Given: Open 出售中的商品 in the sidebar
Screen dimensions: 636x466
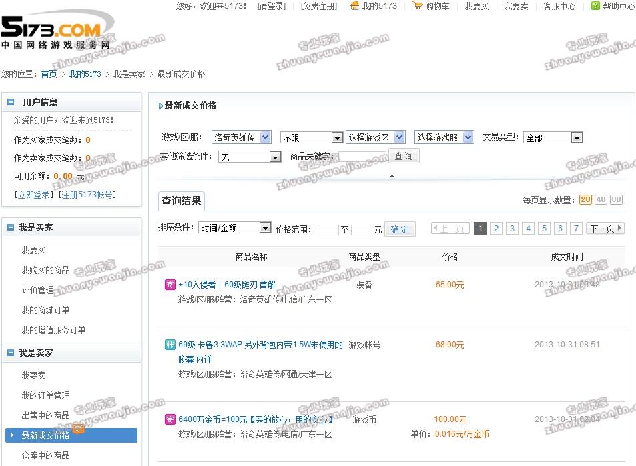Looking at the screenshot, I should pyautogui.click(x=45, y=415).
